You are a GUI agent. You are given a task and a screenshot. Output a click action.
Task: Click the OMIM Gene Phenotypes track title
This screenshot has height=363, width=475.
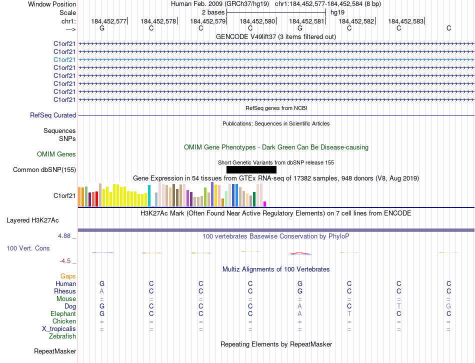point(276,147)
